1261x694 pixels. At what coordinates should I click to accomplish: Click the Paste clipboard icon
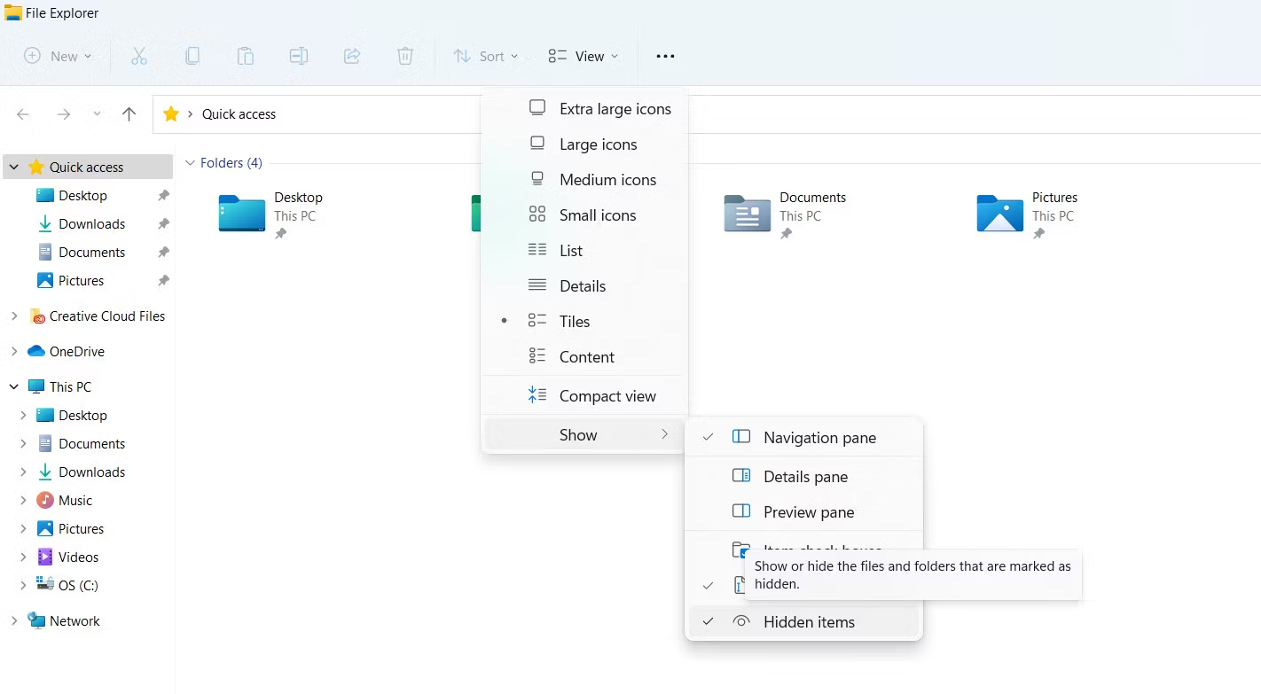(246, 56)
